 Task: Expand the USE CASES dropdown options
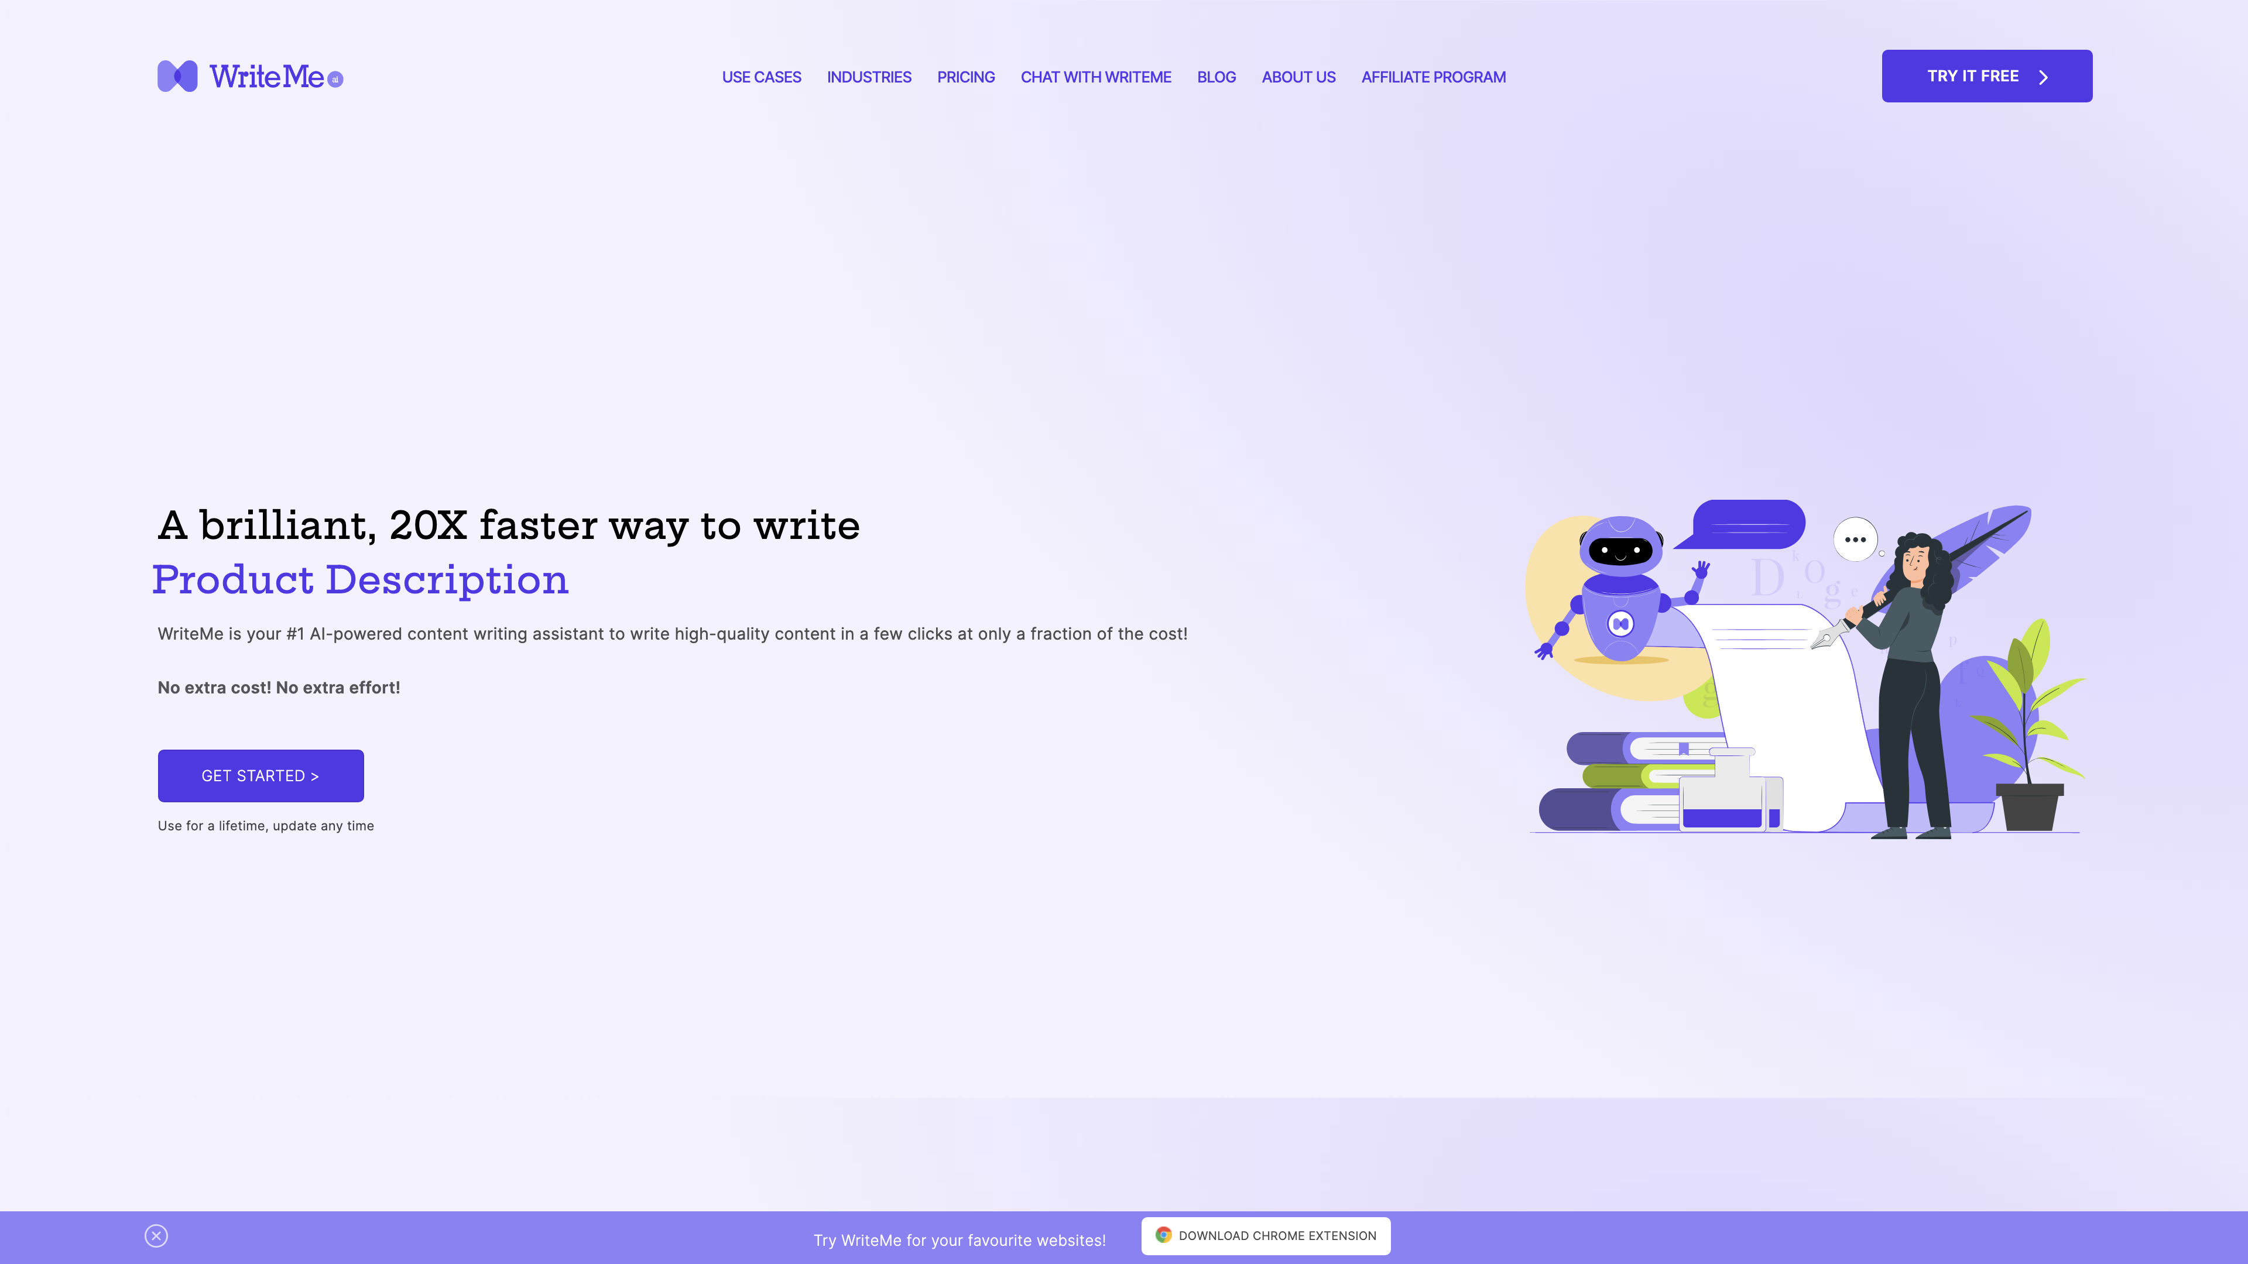761,75
